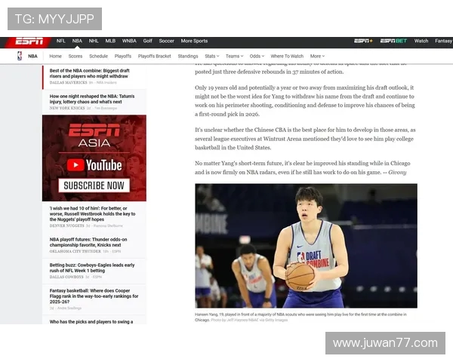The height and width of the screenshot is (362, 453).
Task: Open the ESPN BET logo link
Action: point(393,41)
